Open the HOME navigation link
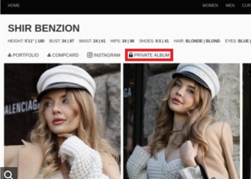251x179 pixels. pos(14,5)
